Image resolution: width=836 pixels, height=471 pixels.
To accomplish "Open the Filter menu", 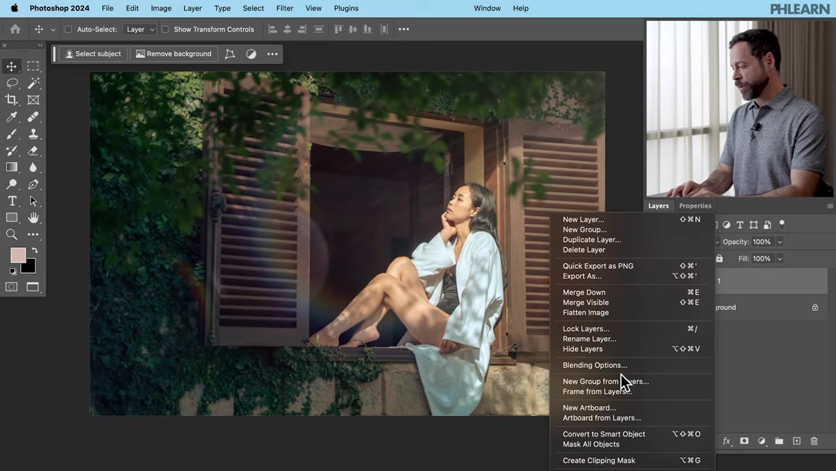I will (284, 8).
